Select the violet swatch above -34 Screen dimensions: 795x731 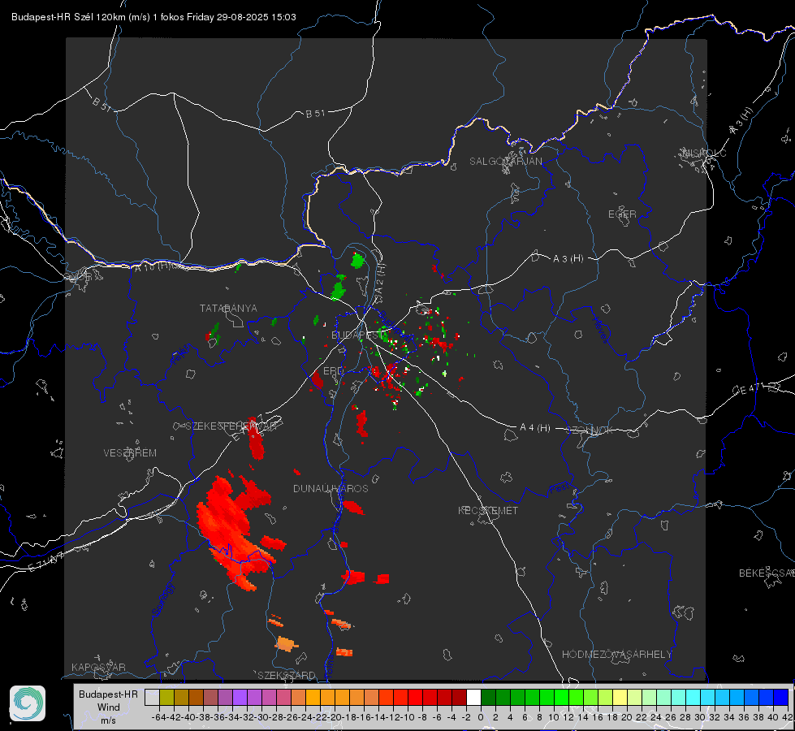240,697
